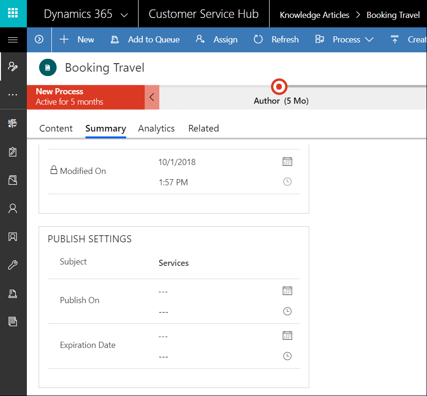Screen dimensions: 427x396
Task: Click the Publish On calendar icon
Action: point(287,291)
